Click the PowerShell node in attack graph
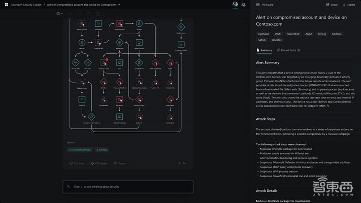361x203 pixels. tap(119, 43)
